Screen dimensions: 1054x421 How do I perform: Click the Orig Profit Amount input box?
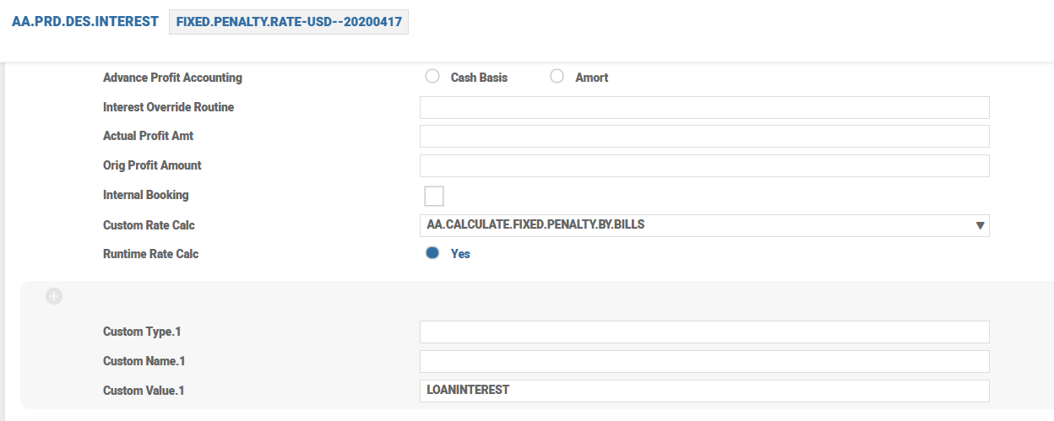(x=704, y=165)
